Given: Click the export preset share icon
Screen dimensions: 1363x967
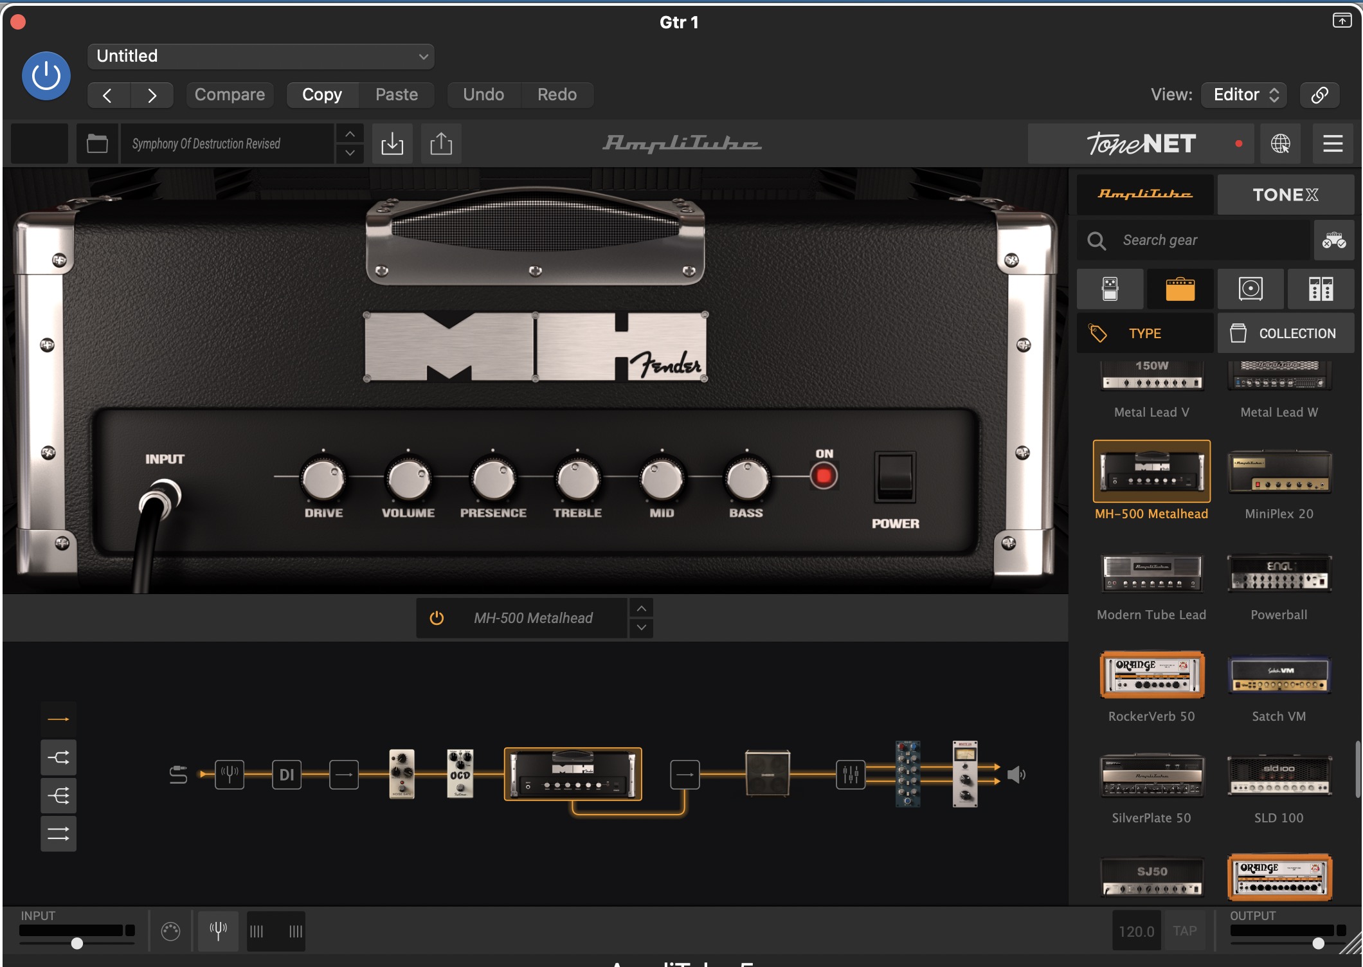Looking at the screenshot, I should pyautogui.click(x=441, y=143).
